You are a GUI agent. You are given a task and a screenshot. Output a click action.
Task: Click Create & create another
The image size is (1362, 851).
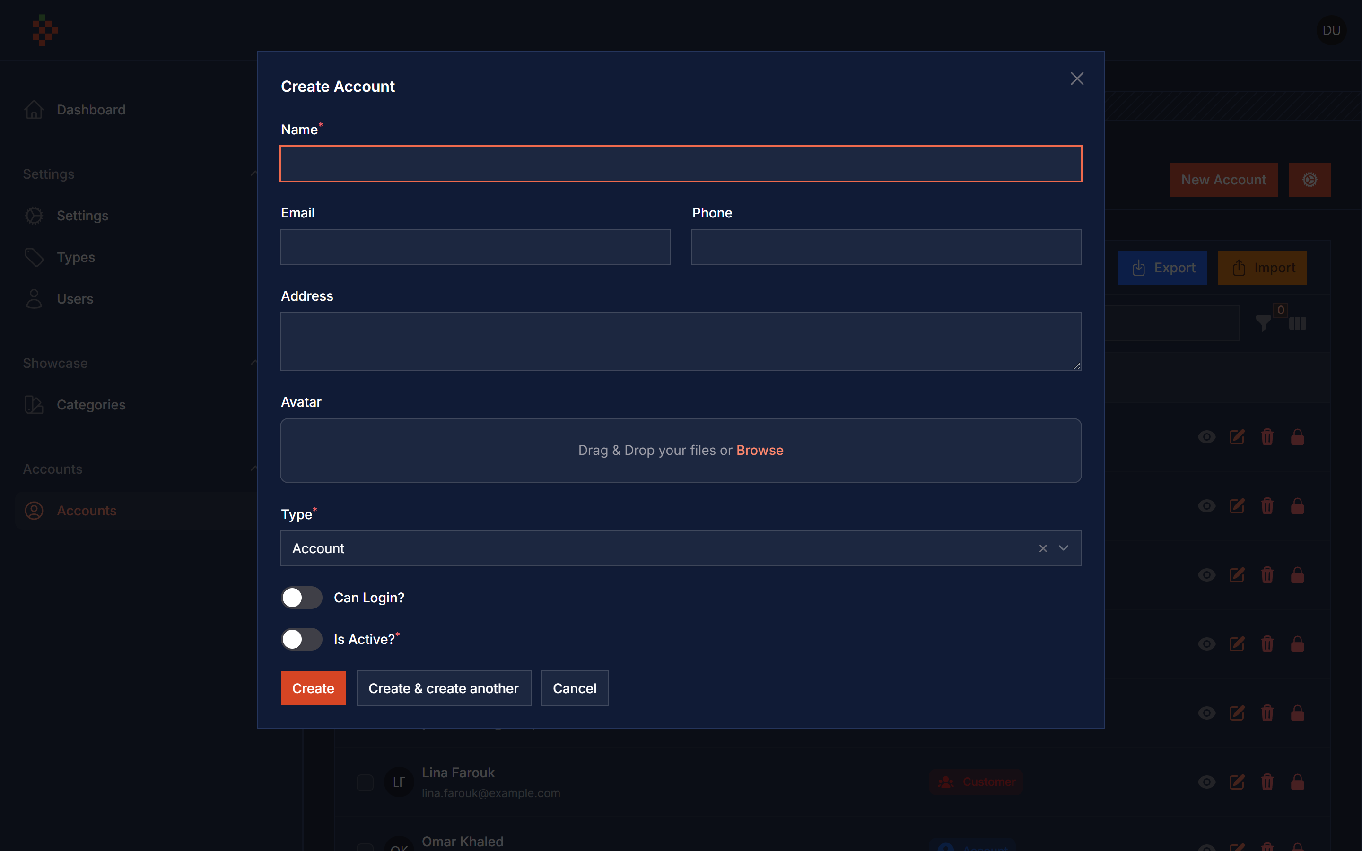click(444, 688)
